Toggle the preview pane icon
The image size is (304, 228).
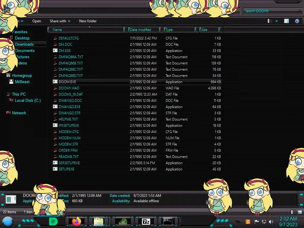pyautogui.click(x=286, y=21)
